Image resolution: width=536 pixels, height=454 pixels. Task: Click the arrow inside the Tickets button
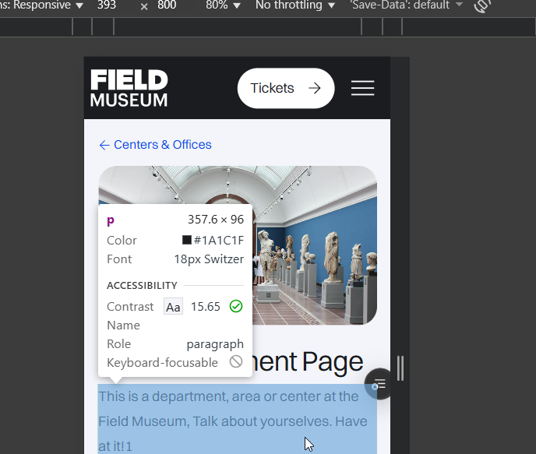coord(315,88)
